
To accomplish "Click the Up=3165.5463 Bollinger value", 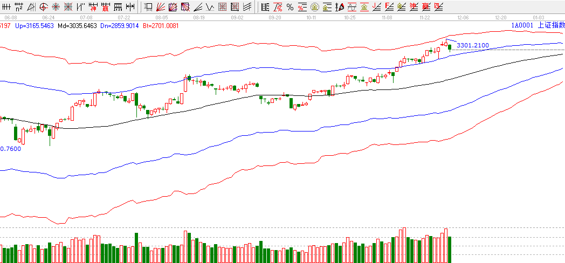I will 35,25.
